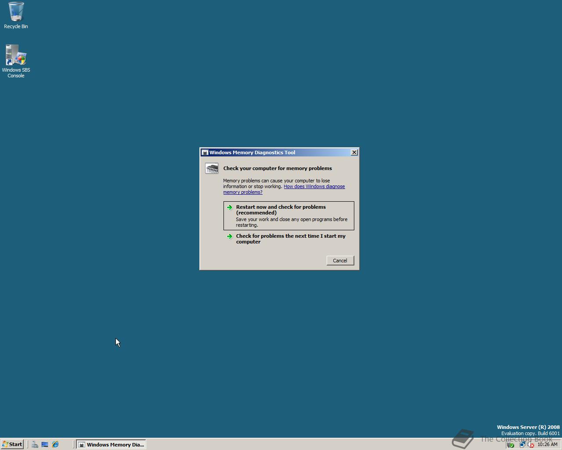Open the network connection tray icon
This screenshot has height=450, width=562.
click(522, 445)
